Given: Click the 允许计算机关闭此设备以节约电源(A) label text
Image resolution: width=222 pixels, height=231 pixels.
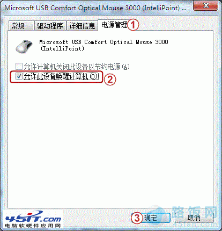Looking at the screenshot, I should pyautogui.click(x=77, y=67).
